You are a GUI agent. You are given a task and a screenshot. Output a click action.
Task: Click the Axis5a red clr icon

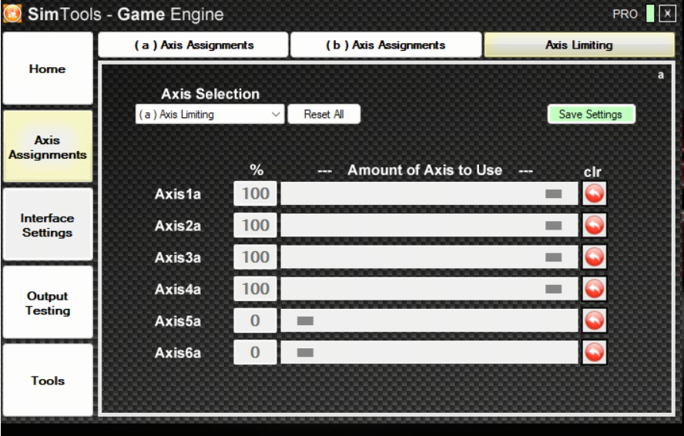tap(594, 320)
